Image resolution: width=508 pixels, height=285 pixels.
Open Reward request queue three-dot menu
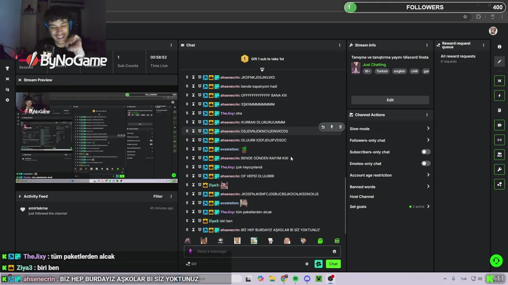pyautogui.click(x=483, y=45)
